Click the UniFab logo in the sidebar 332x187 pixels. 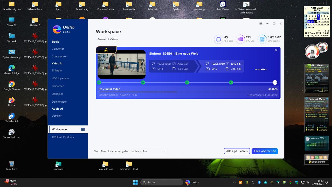click(x=57, y=29)
